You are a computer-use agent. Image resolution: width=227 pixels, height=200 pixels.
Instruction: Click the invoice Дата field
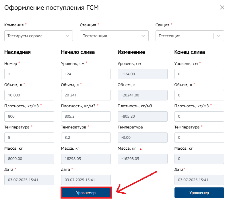click(x=29, y=180)
